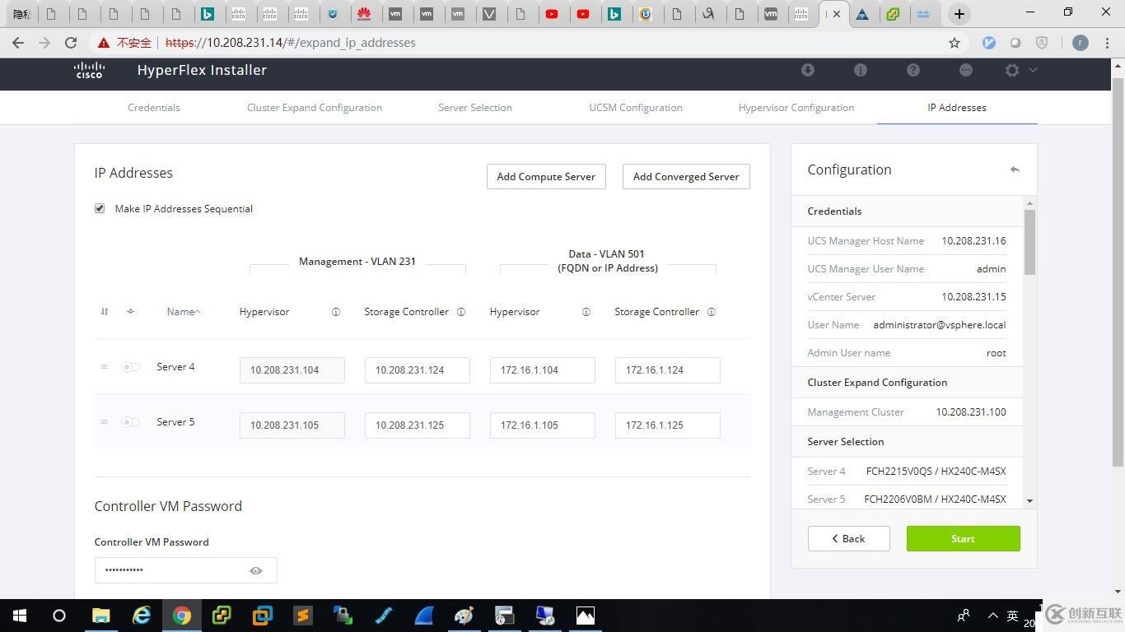The width and height of the screenshot is (1125, 632).
Task: Edit Server 4 data hypervisor IP 172.16.1.104
Action: pos(543,370)
